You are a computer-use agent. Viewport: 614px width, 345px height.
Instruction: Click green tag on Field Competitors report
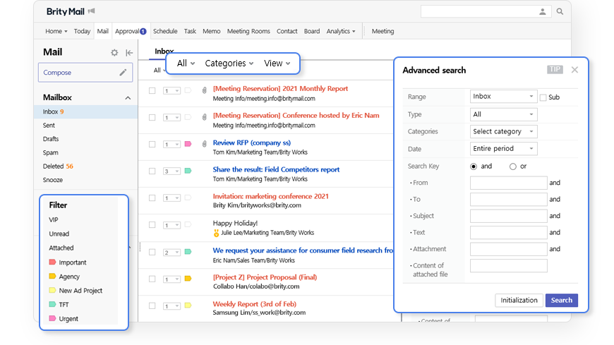click(x=188, y=171)
